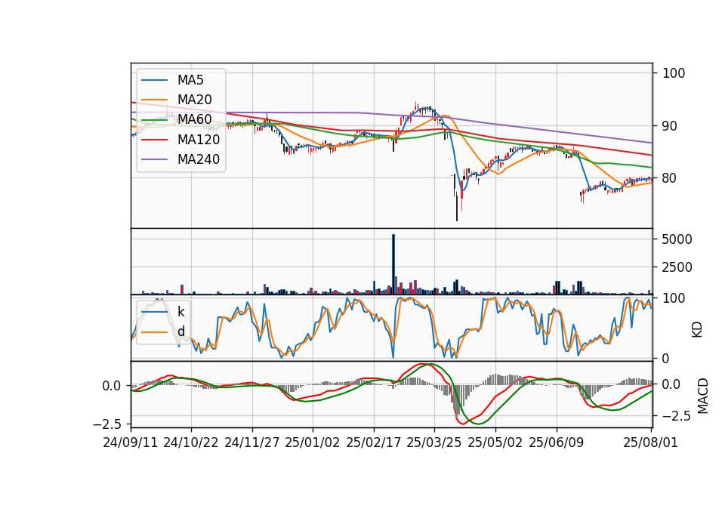This screenshot has height=521, width=725.
Task: Click the MACD axis title
Action: point(703,396)
